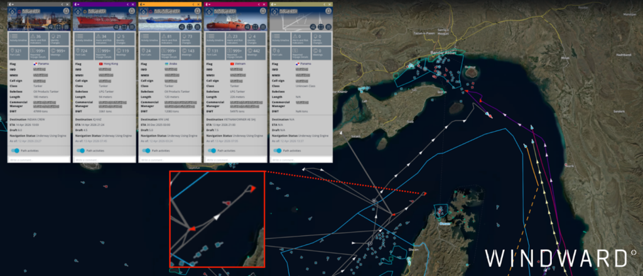
Task: Open Port Calls (131) on the Vietnam card
Action: pos(215,53)
